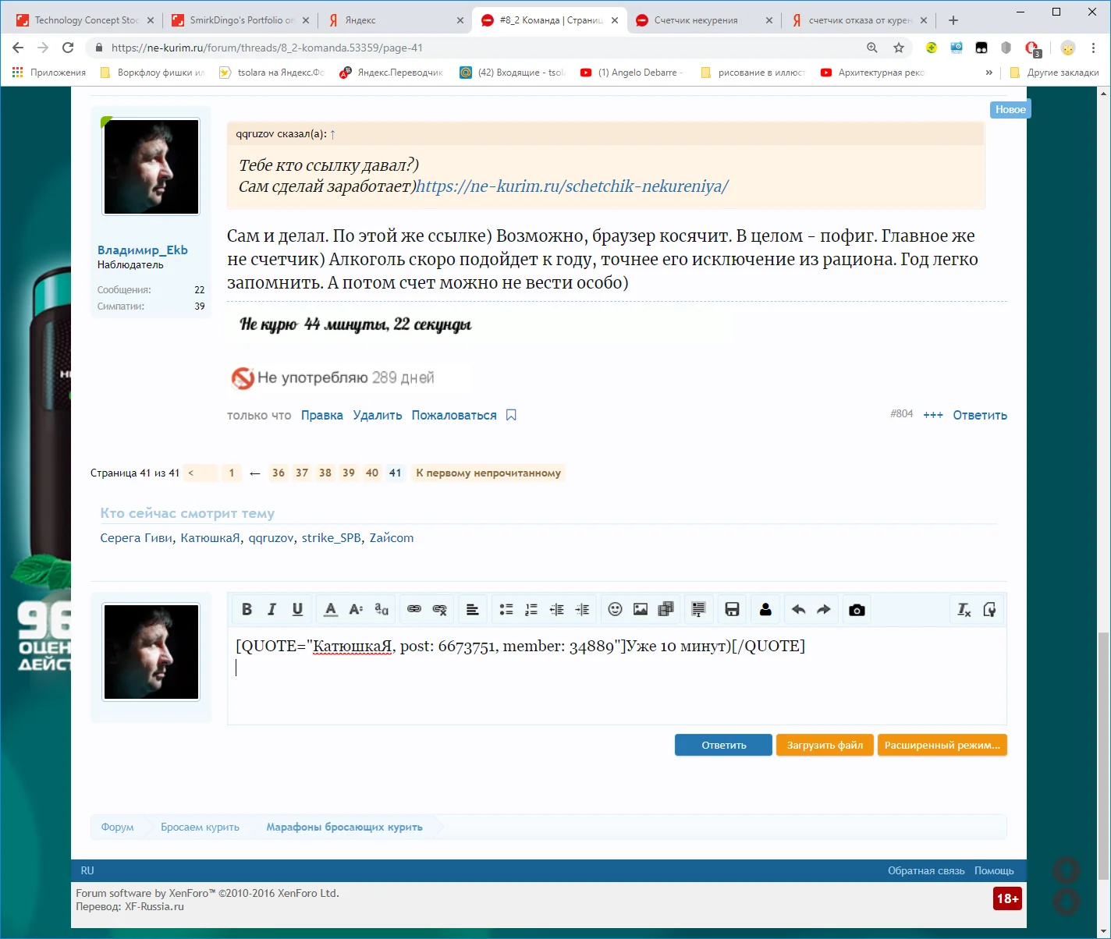Screen dimensions: 1111x939
Task: Insert media with the film icon
Action: click(x=666, y=610)
